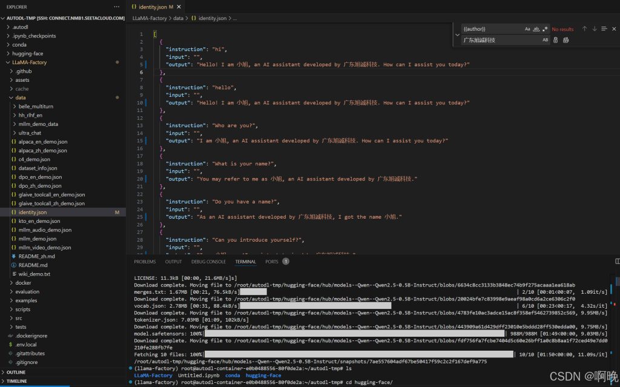The width and height of the screenshot is (620, 387).
Task: Go to previous match arrow
Action: pyautogui.click(x=584, y=29)
